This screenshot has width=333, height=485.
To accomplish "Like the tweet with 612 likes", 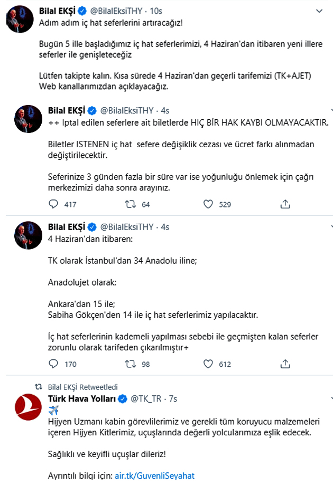I will (208, 364).
